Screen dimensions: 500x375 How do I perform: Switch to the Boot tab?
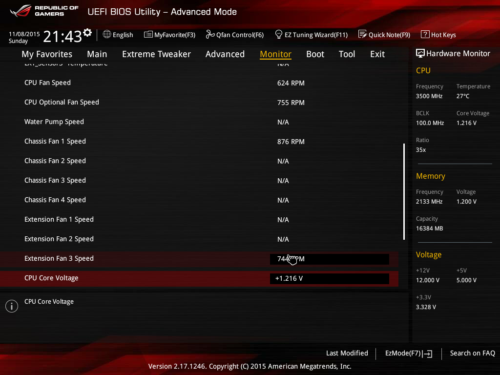click(315, 54)
